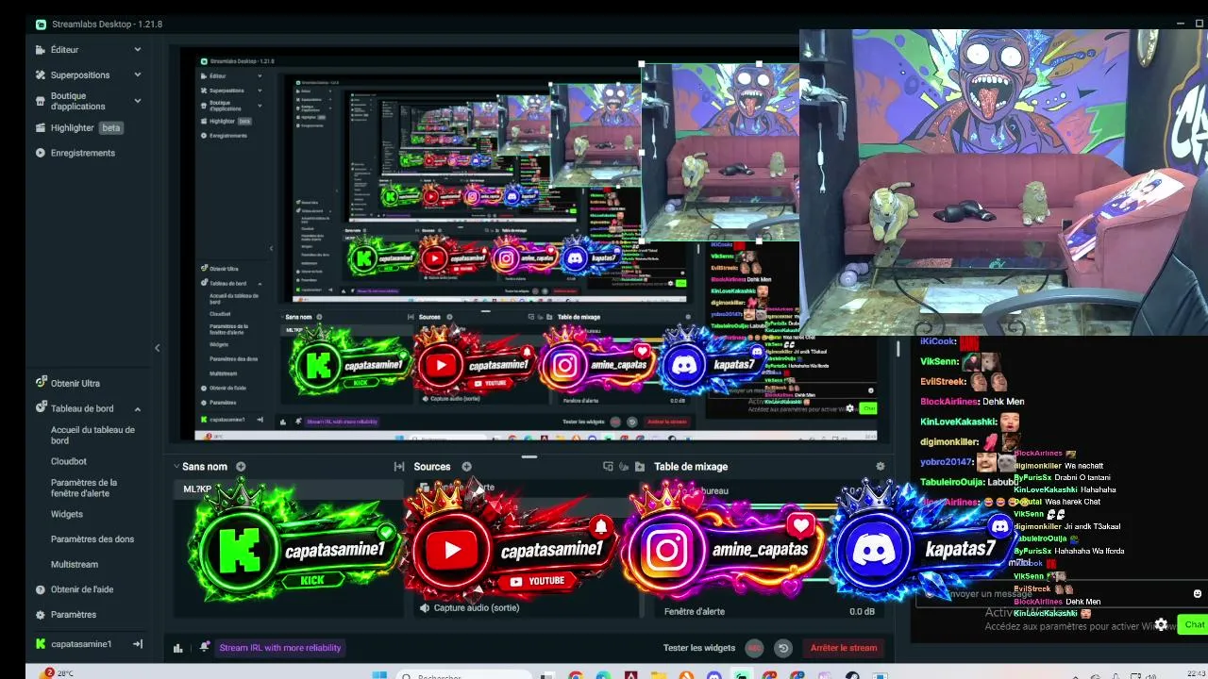Click the Arrêter le stream button
This screenshot has width=1208, height=679.
(844, 648)
